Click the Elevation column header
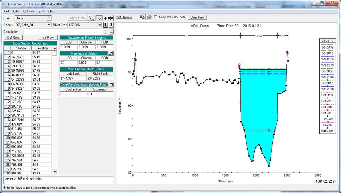This screenshot has height=193, width=341. click(x=42, y=48)
